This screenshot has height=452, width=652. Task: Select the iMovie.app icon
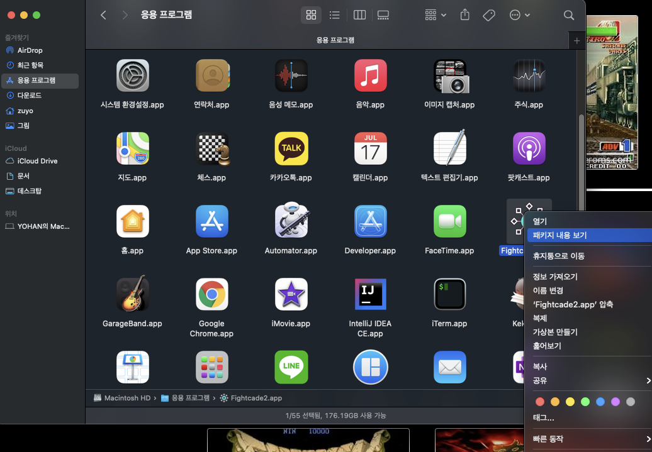click(x=291, y=294)
